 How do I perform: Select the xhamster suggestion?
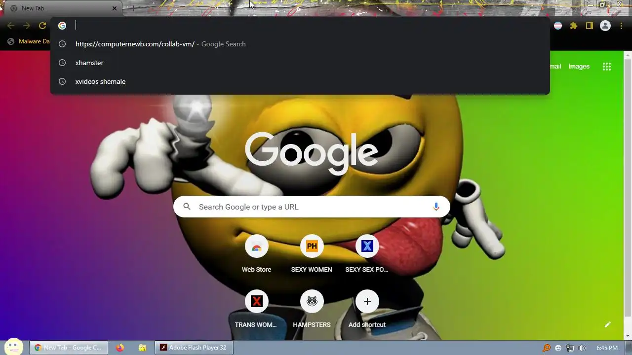point(300,63)
